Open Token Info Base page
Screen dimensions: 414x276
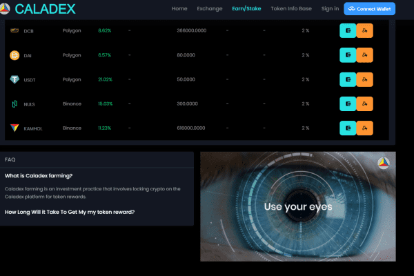[x=291, y=9]
